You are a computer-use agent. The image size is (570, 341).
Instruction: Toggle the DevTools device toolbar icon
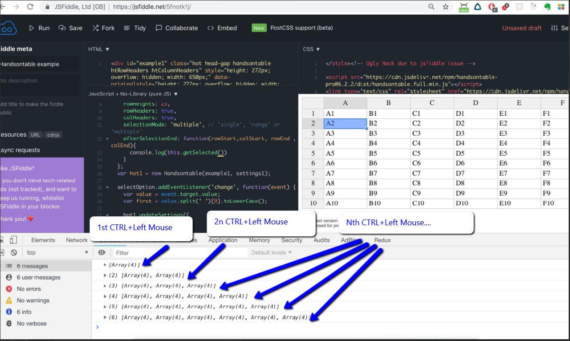(x=13, y=240)
